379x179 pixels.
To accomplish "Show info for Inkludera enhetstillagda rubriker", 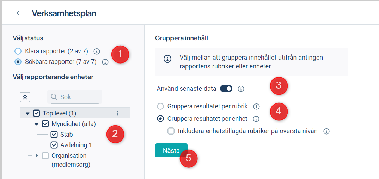I will tap(326, 131).
